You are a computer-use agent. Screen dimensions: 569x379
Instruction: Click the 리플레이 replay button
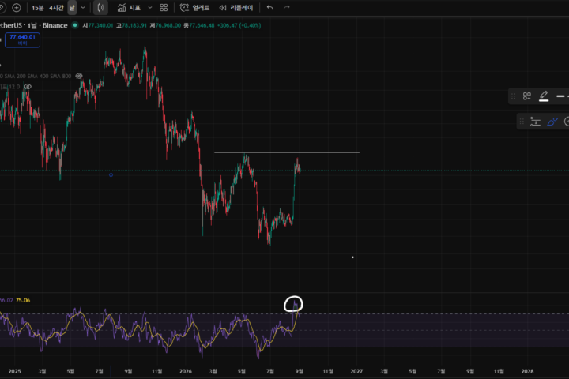coord(236,8)
